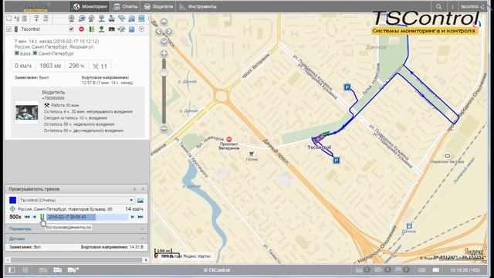Open the Мониторинг tab
494x278 pixels.
(90, 7)
